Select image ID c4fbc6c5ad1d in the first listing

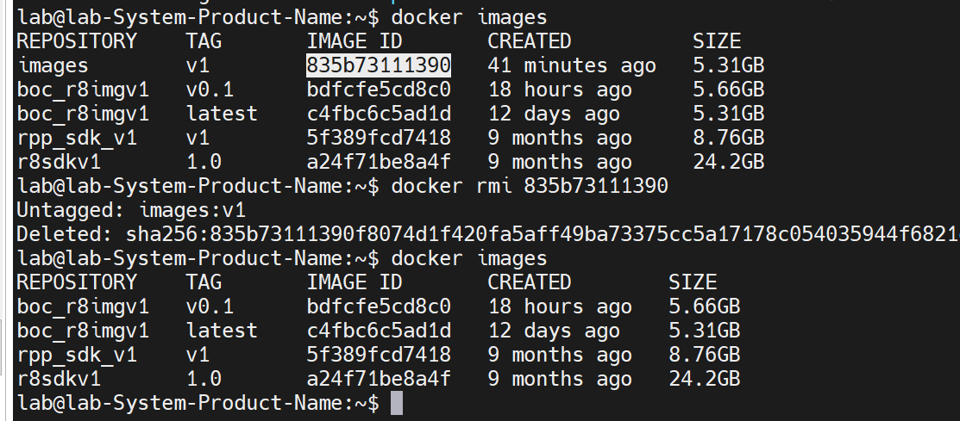coord(379,114)
